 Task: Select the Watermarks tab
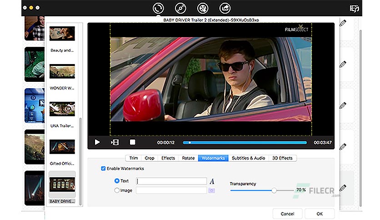(213, 158)
